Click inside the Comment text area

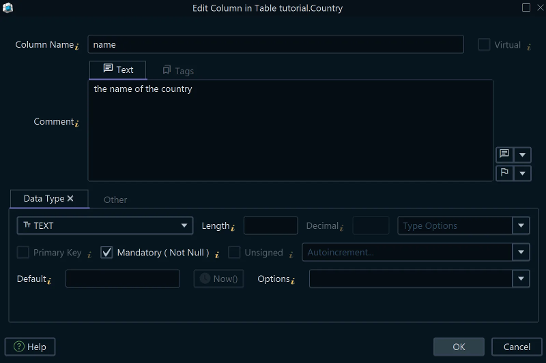[291, 131]
